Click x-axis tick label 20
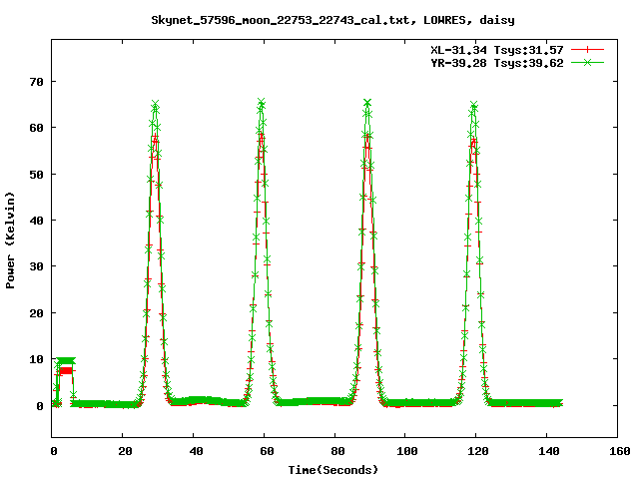This screenshot has width=639, height=479. 125,451
